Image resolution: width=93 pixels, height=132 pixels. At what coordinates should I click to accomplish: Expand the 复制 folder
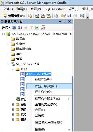(x=8, y=54)
